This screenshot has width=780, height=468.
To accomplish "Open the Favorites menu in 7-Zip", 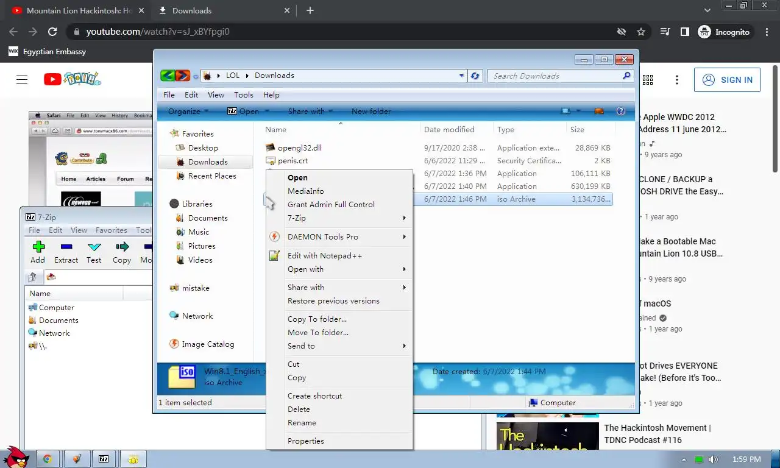I will coord(112,230).
